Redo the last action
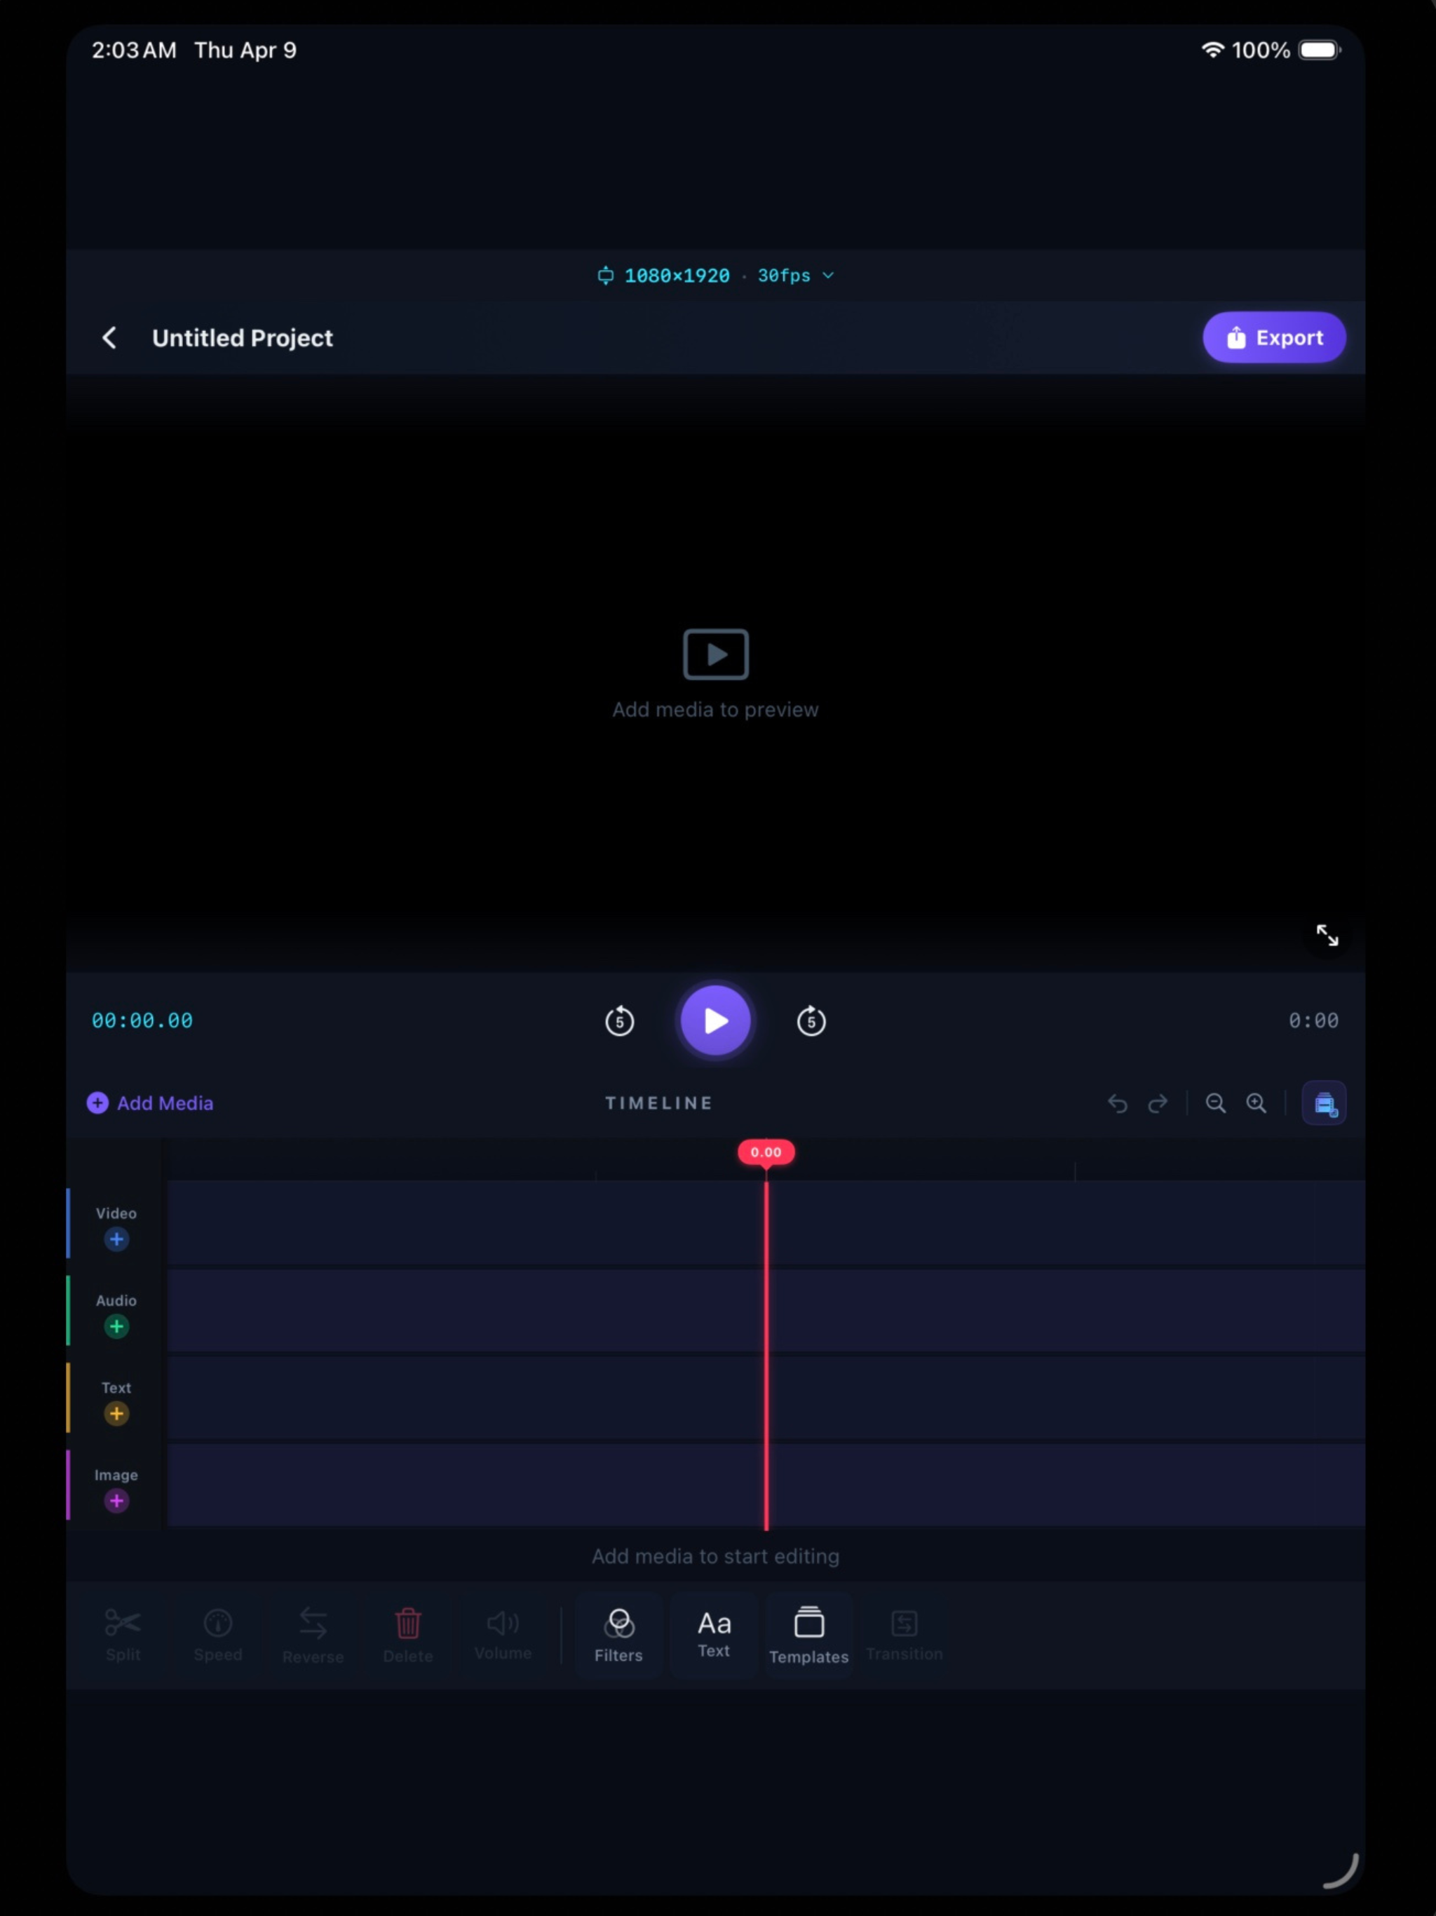The image size is (1436, 1916). 1158,1102
